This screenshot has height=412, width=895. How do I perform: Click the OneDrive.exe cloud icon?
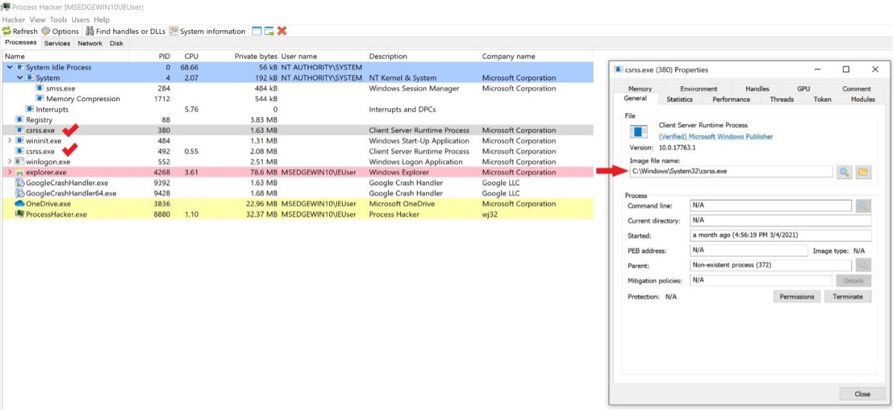[x=19, y=204]
